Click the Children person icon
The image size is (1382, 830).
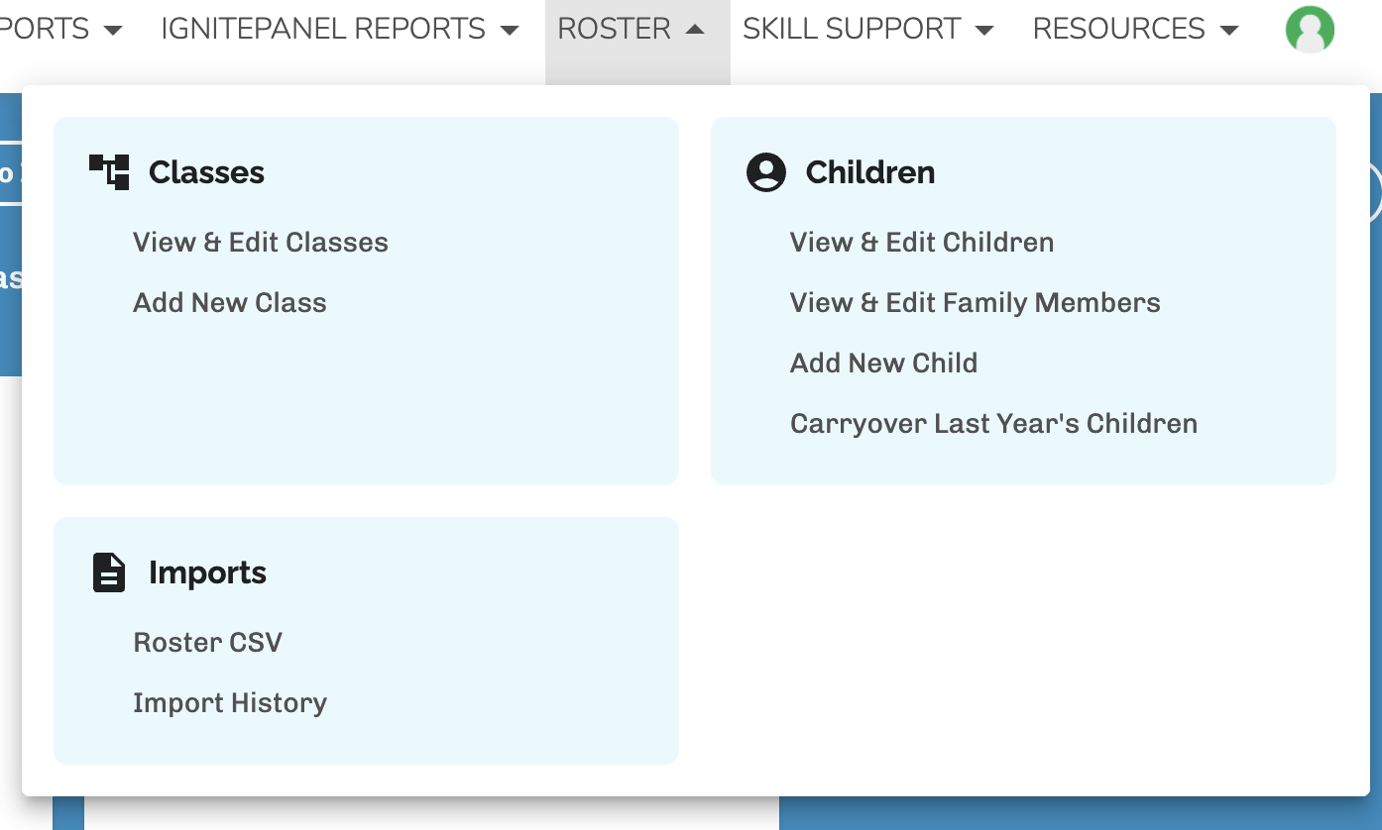tap(765, 172)
